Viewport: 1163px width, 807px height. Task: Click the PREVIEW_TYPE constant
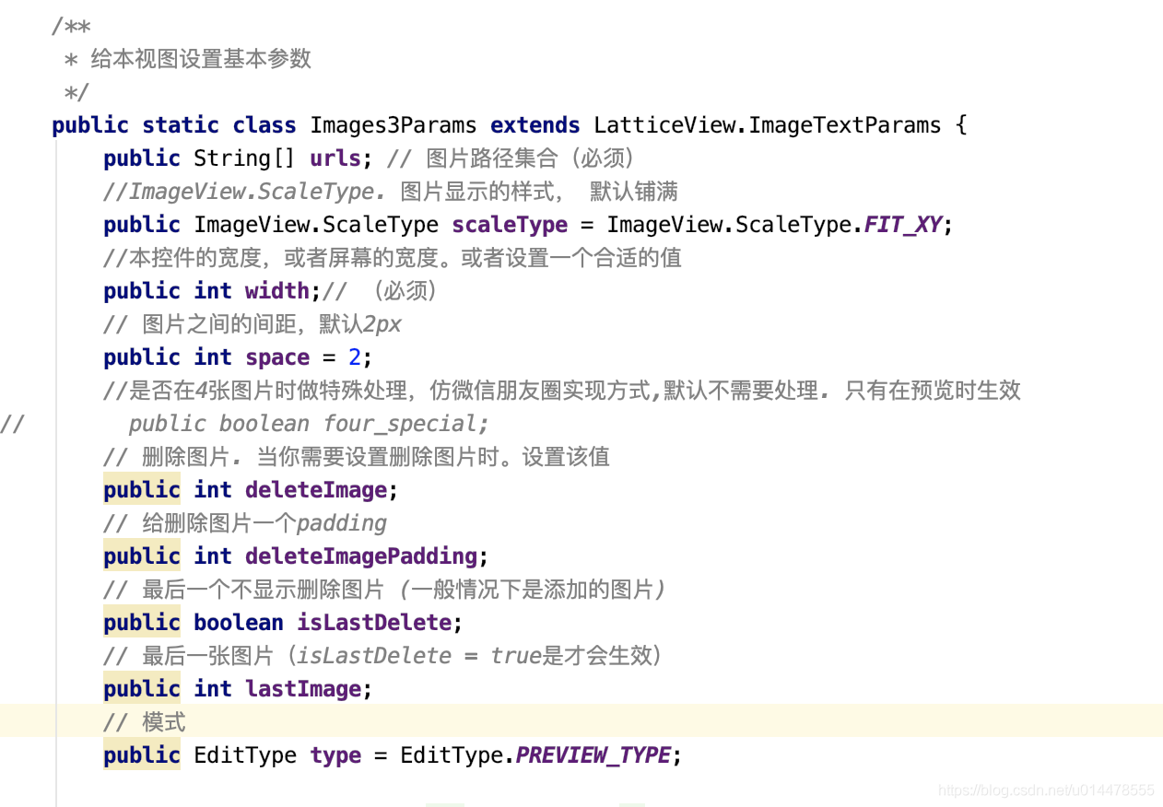coord(593,755)
